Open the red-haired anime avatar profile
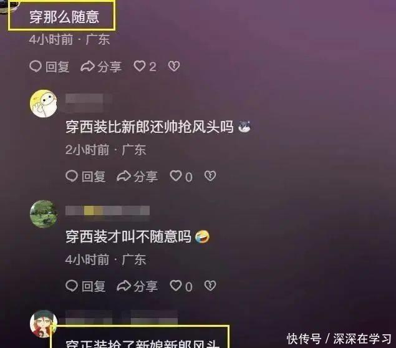Image resolution: width=396 pixels, height=348 pixels. click(x=44, y=324)
